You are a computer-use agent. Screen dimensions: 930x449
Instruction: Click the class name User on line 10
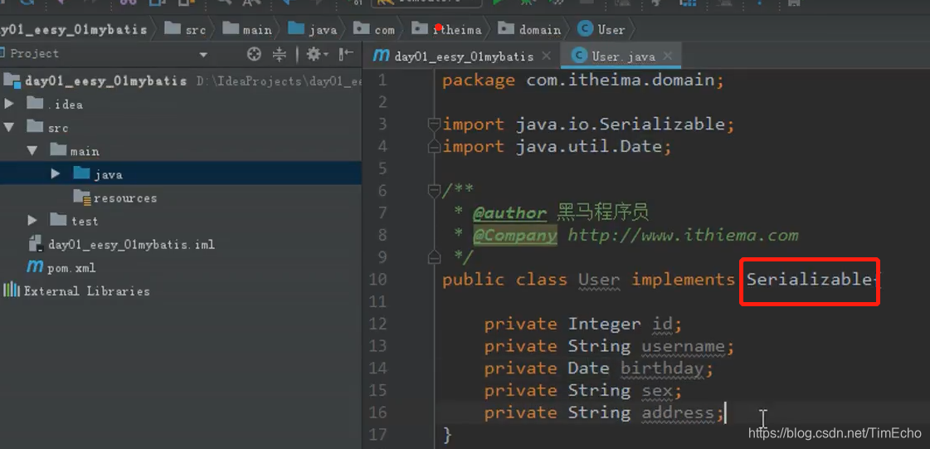[x=599, y=280]
